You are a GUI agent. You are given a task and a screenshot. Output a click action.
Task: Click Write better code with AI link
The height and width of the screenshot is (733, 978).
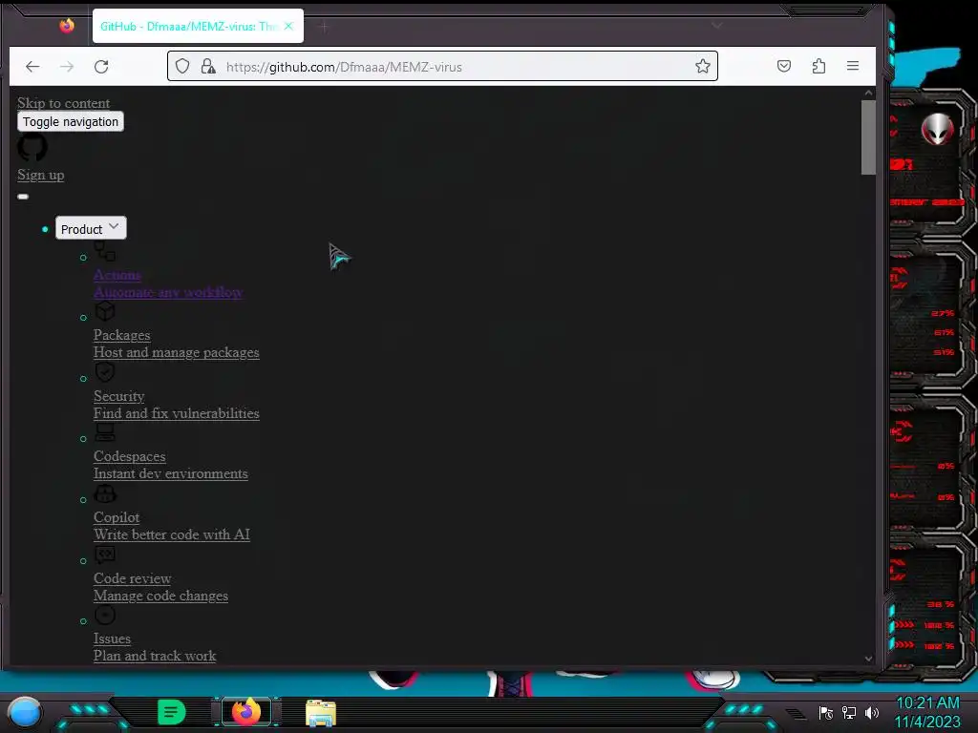click(x=172, y=534)
